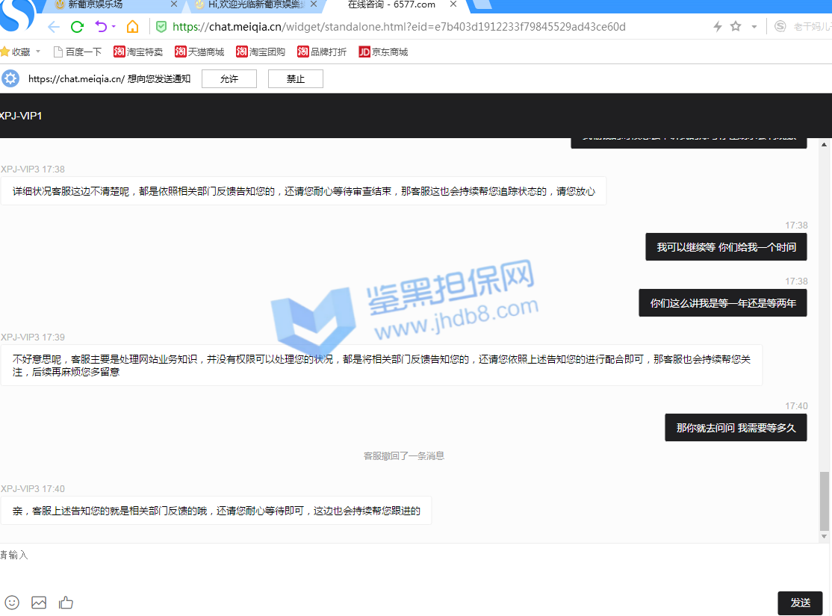
Task: Click the send image icon
Action: point(39,603)
